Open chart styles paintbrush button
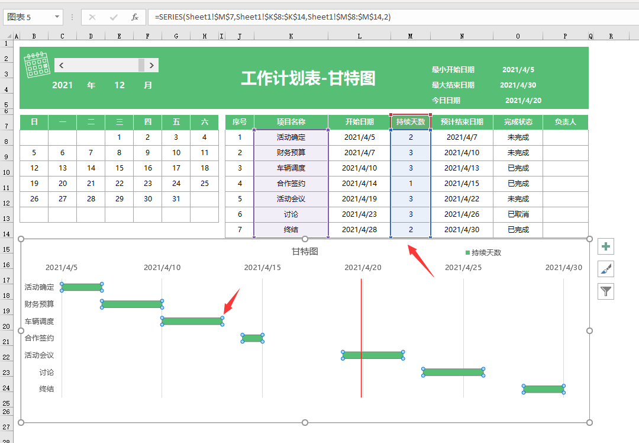 point(606,269)
